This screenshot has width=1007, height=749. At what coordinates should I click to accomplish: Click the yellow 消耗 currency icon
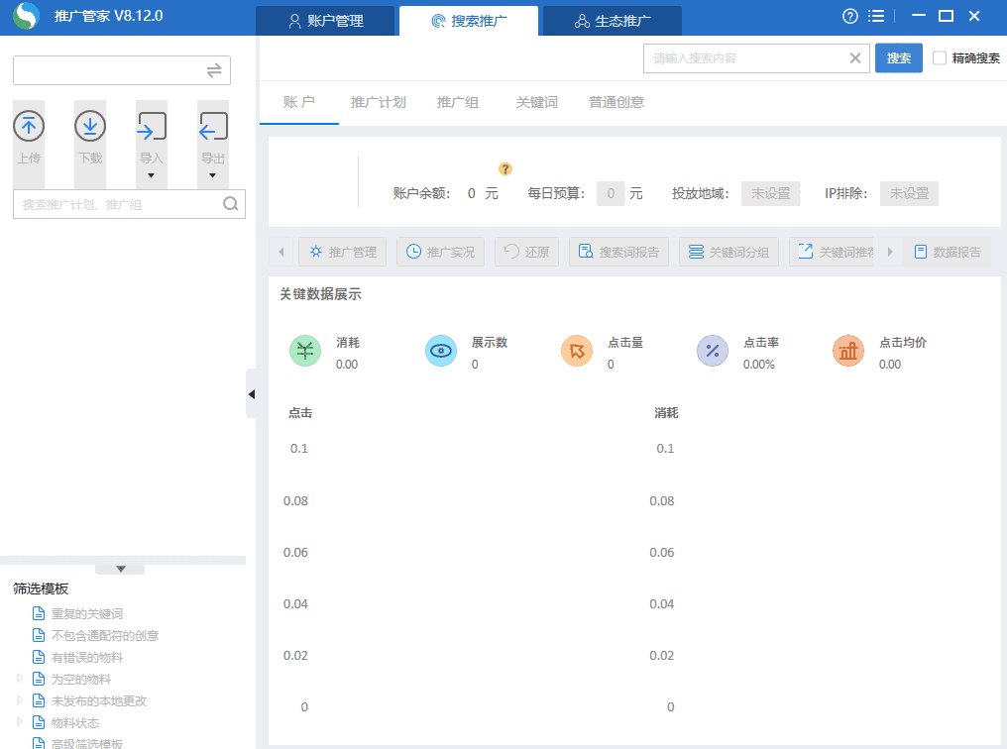pos(305,351)
